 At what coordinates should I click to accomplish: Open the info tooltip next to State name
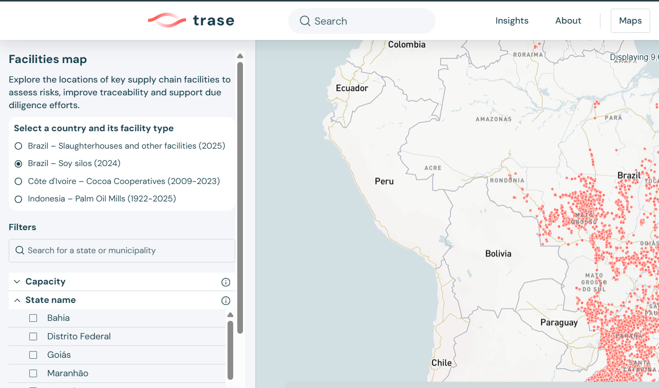(225, 300)
